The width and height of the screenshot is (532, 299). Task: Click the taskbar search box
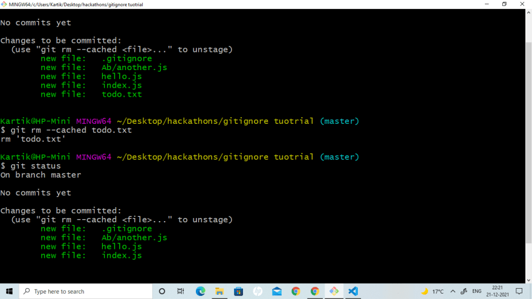86,291
